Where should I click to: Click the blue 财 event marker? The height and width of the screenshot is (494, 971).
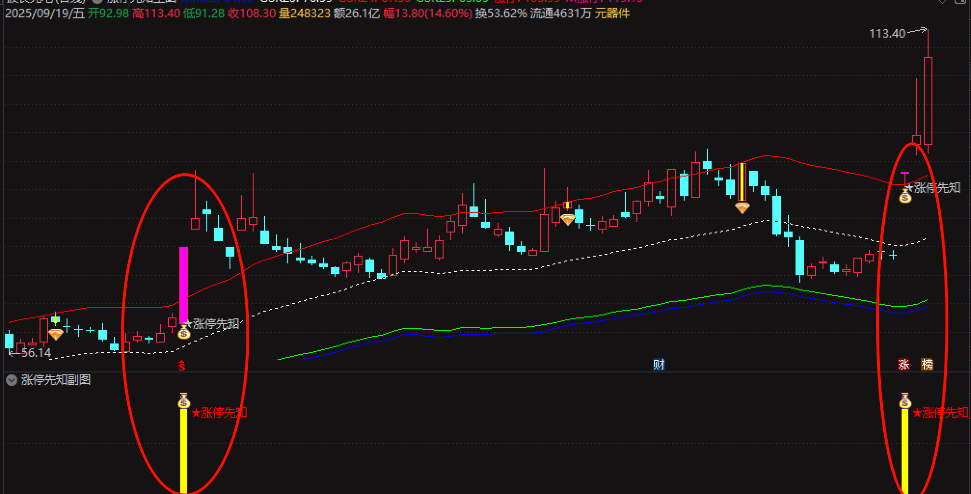(659, 365)
